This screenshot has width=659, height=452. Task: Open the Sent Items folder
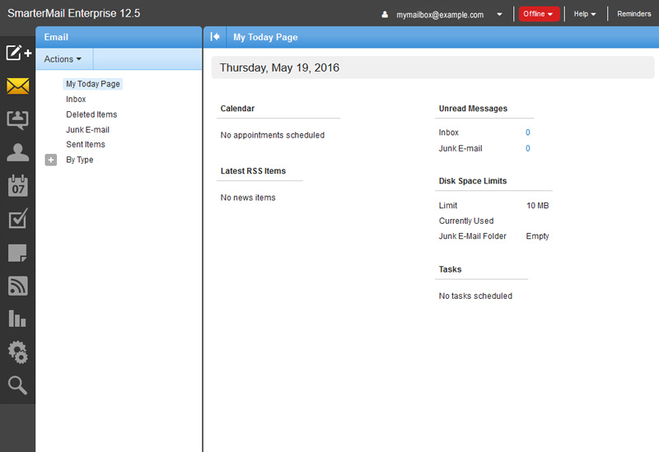click(x=86, y=145)
